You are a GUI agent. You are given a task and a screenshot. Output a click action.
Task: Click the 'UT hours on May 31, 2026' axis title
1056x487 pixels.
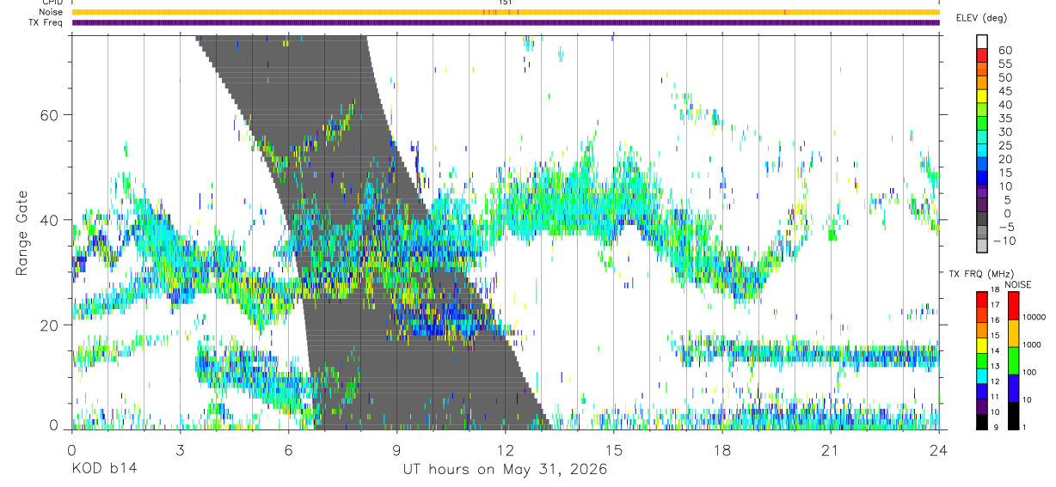[506, 470]
